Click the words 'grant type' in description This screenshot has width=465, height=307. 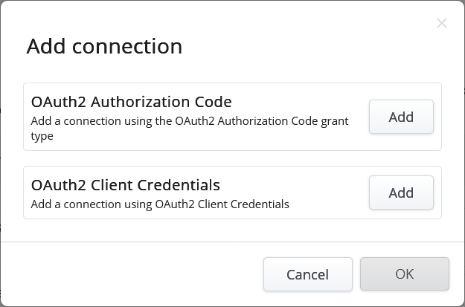pos(335,121)
